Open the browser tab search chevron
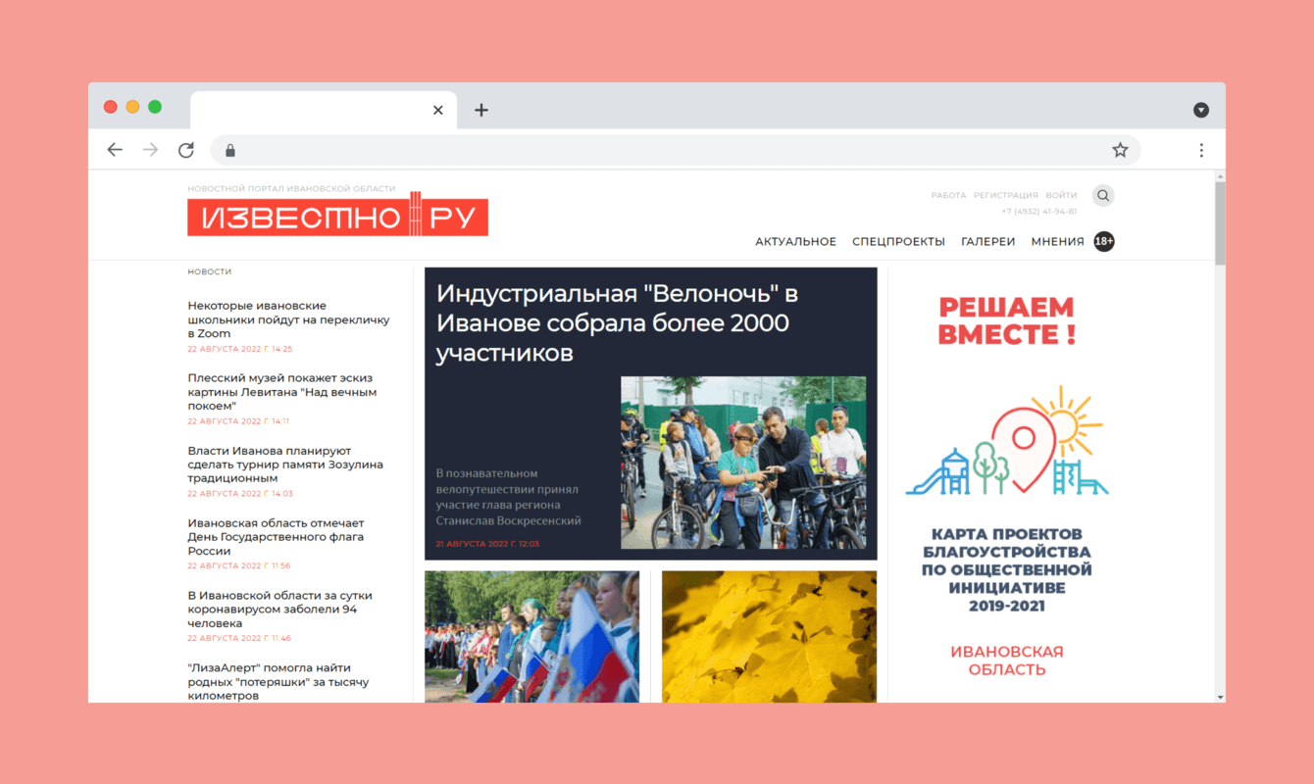Viewport: 1314px width, 784px height. pyautogui.click(x=1201, y=110)
